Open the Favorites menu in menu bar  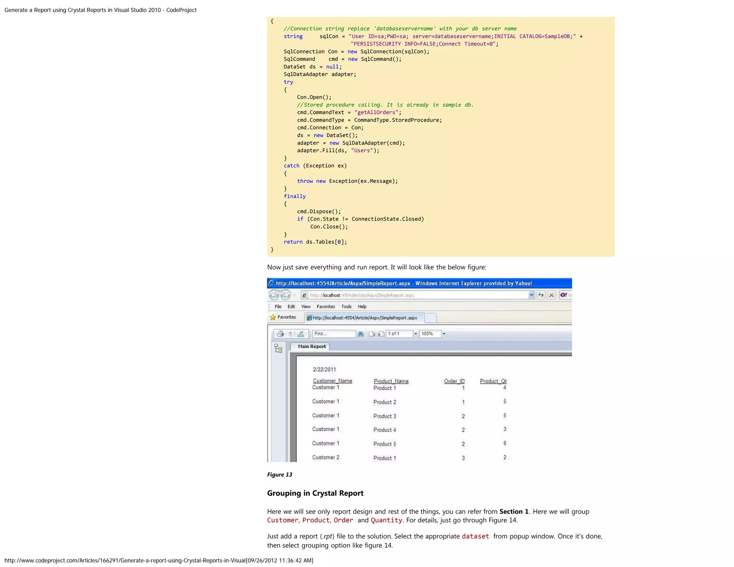[325, 306]
